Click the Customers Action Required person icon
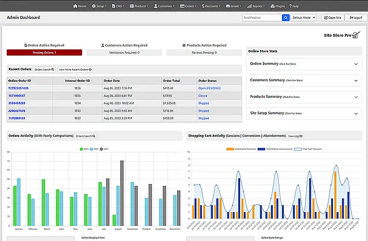The image size is (368, 241). (103, 45)
